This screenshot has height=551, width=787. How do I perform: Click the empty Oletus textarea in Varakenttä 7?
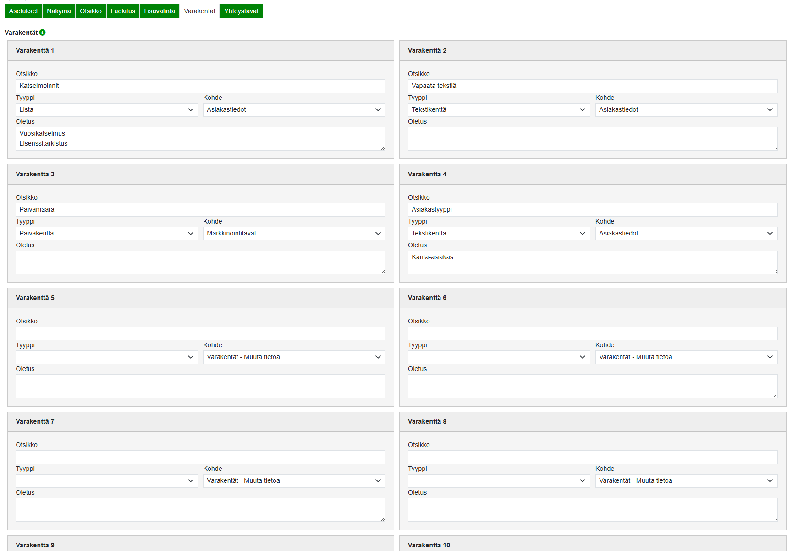click(200, 510)
